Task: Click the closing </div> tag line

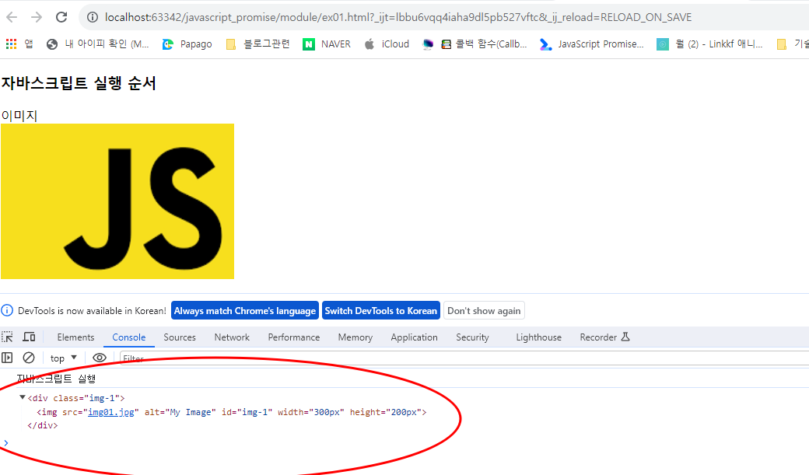Action: pyautogui.click(x=43, y=425)
